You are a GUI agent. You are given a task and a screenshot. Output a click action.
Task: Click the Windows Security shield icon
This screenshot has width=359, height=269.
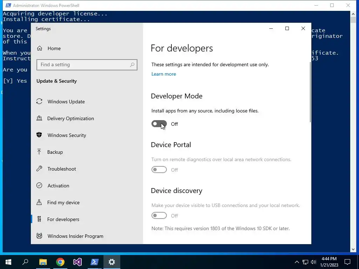coord(39,135)
